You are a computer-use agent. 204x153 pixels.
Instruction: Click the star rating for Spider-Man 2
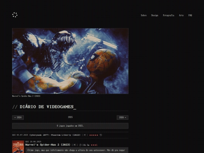[x=94, y=145]
